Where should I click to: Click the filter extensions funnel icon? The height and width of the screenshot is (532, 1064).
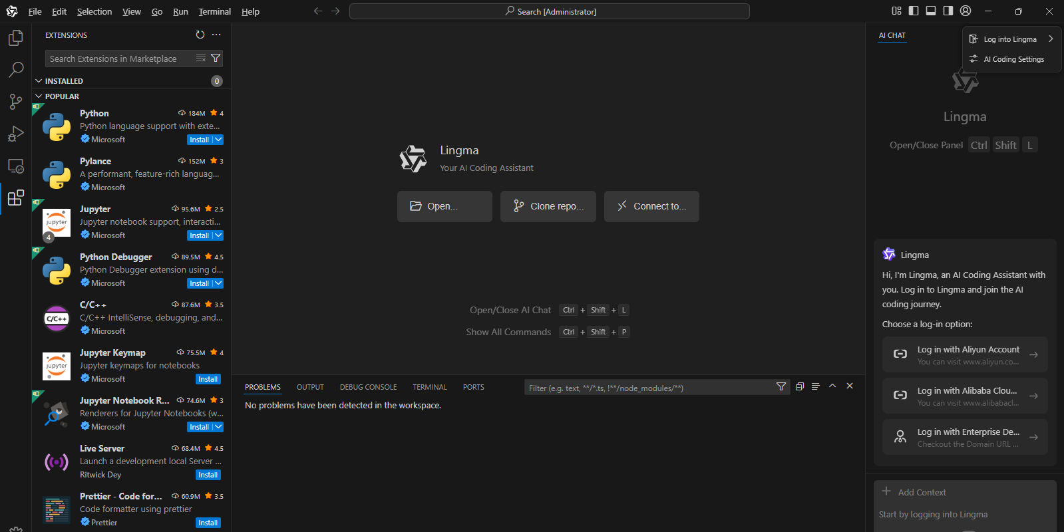pos(216,59)
